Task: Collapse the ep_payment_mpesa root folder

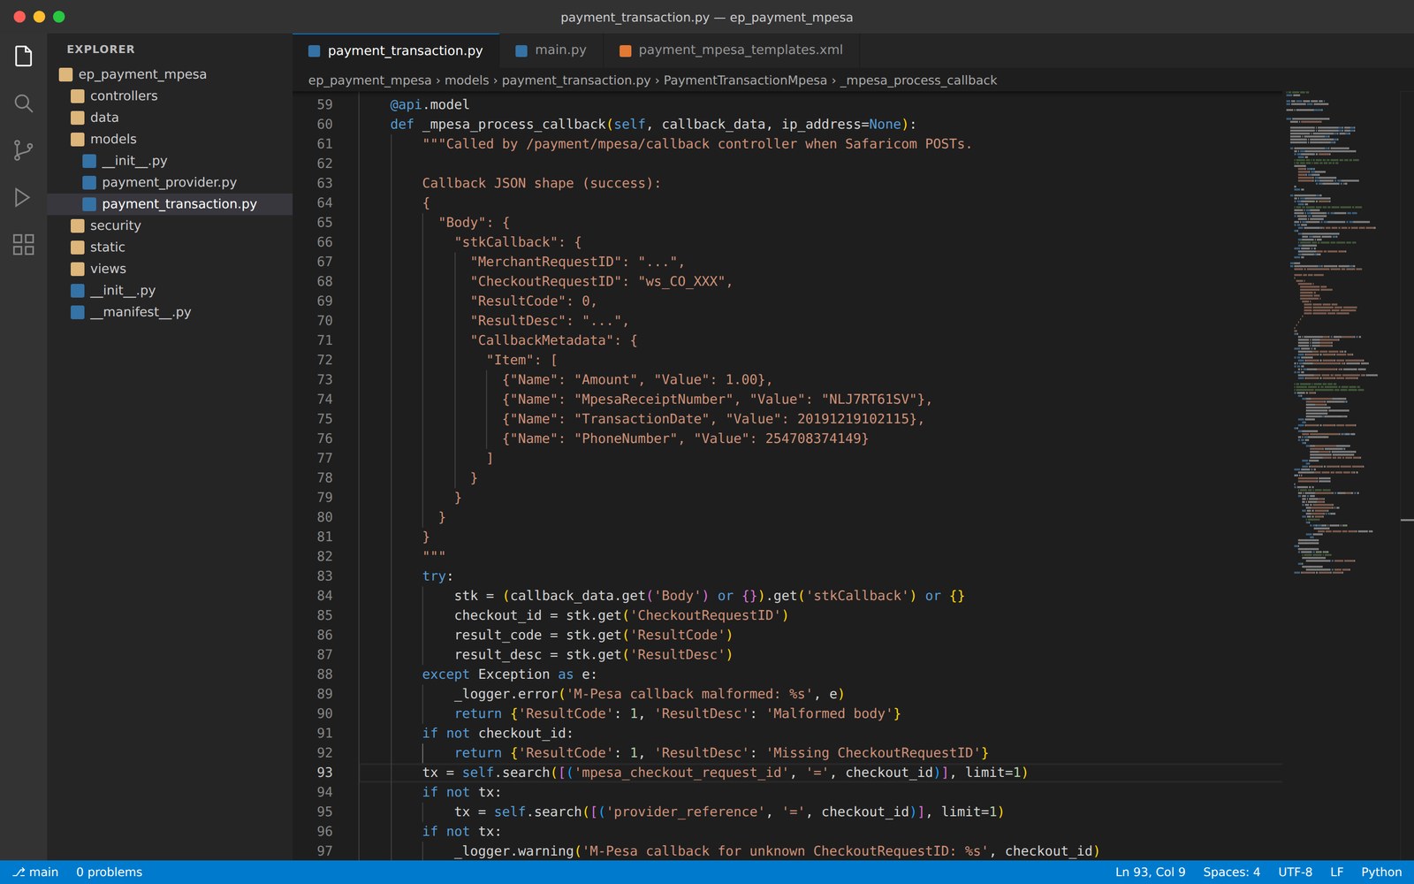Action: 170,74
